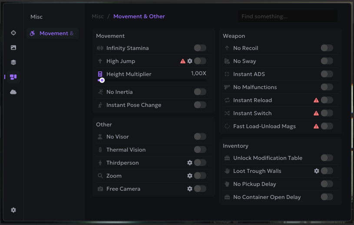Open the image visuals section in sidebar
This screenshot has width=354, height=225.
point(13,48)
